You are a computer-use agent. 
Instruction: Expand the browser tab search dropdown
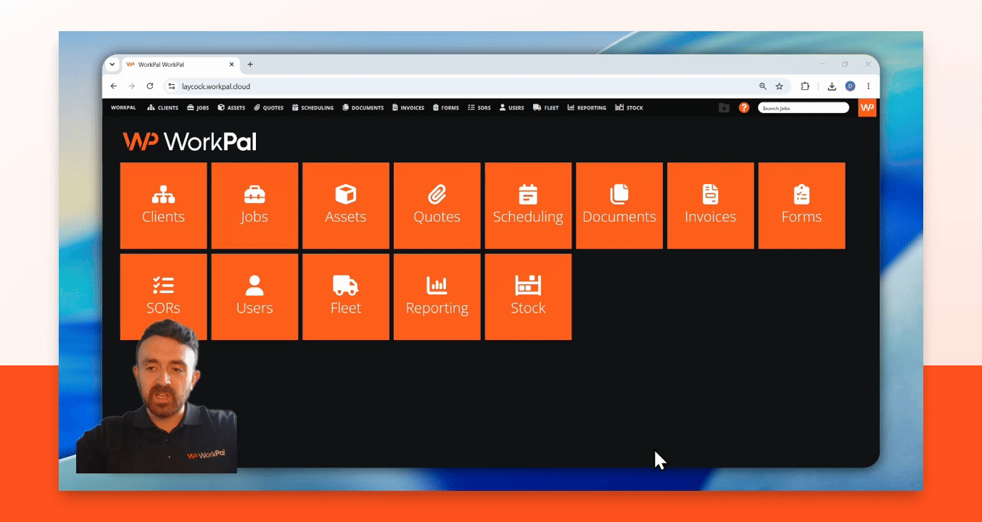[x=112, y=65]
